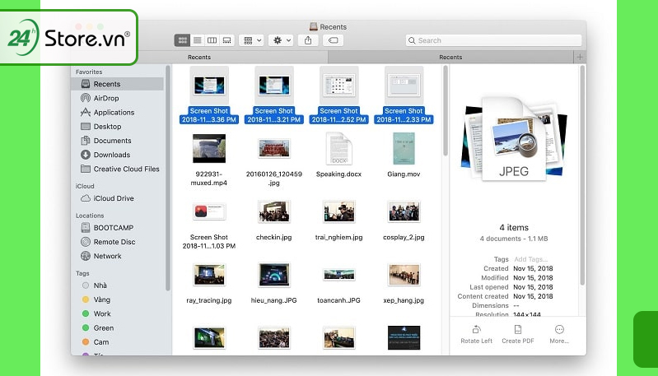This screenshot has height=376, width=658.
Task: Select the Work green tag
Action: [x=117, y=314]
